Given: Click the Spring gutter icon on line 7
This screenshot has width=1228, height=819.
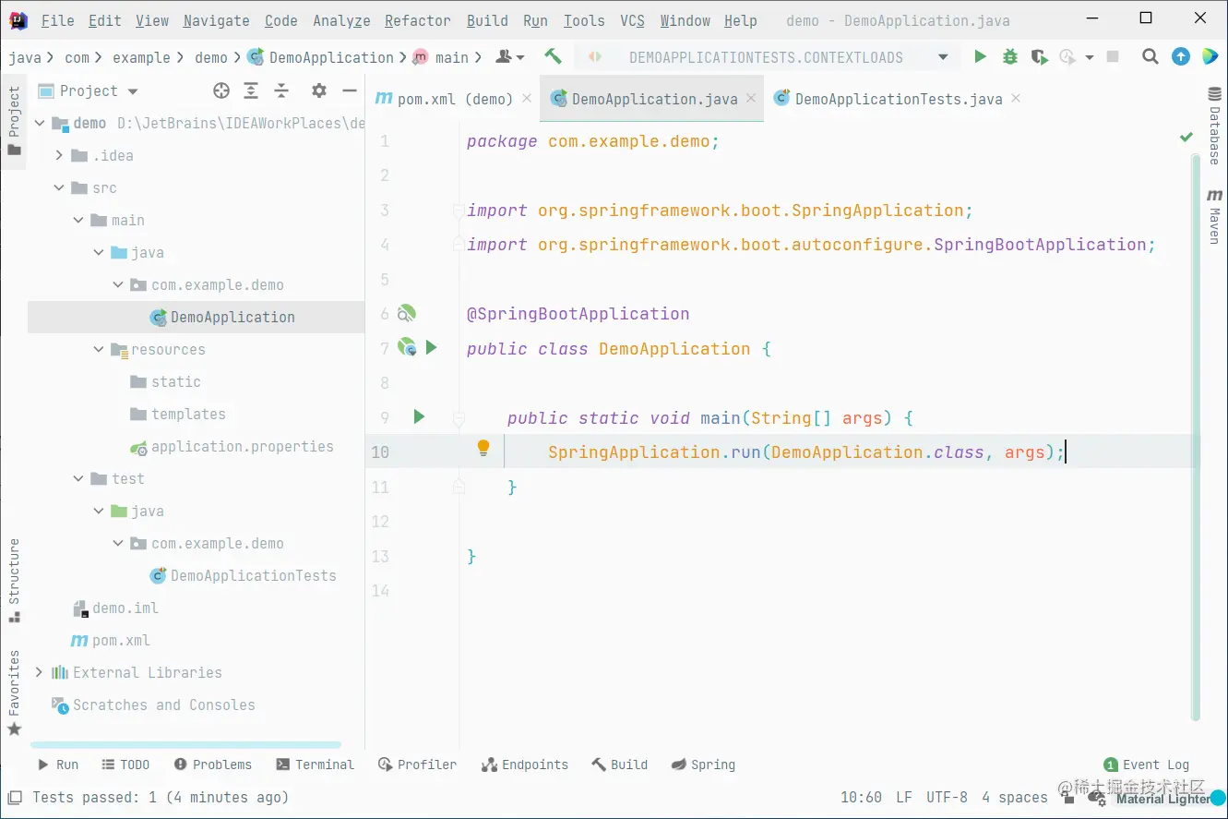Looking at the screenshot, I should [x=406, y=348].
